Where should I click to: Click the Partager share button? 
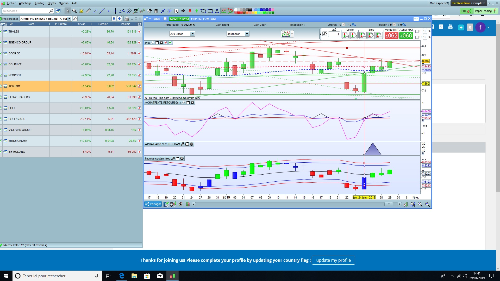(153, 204)
